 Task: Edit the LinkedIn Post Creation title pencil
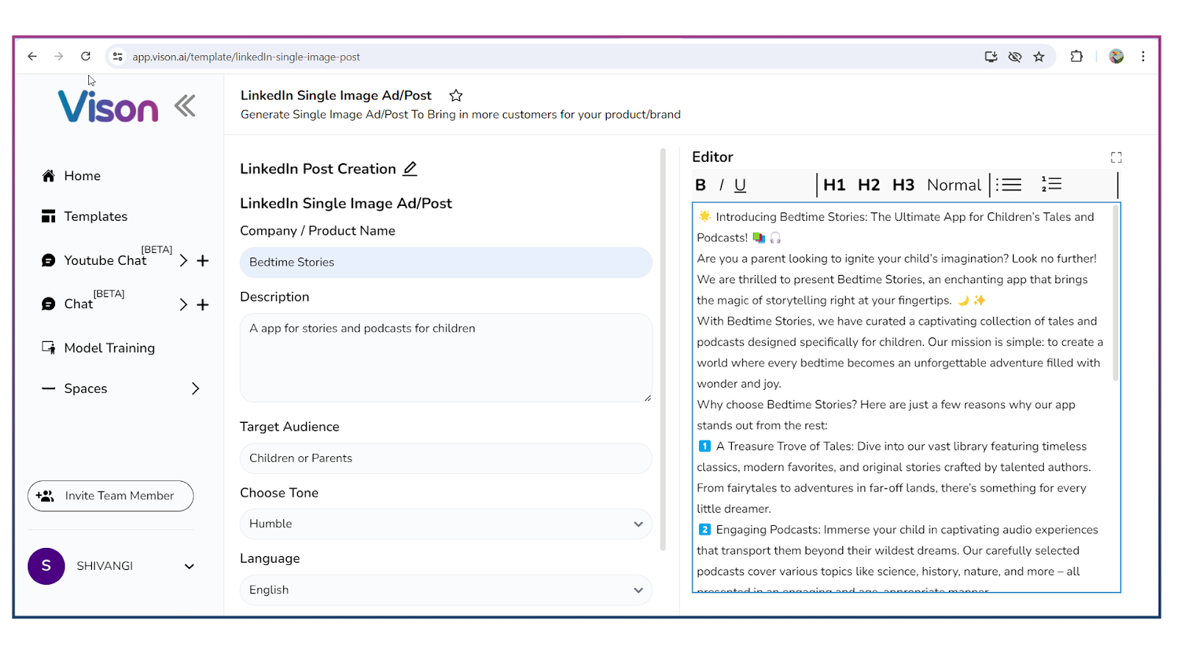410,168
